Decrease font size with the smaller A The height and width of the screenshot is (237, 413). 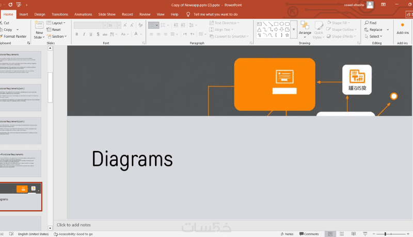132,25
